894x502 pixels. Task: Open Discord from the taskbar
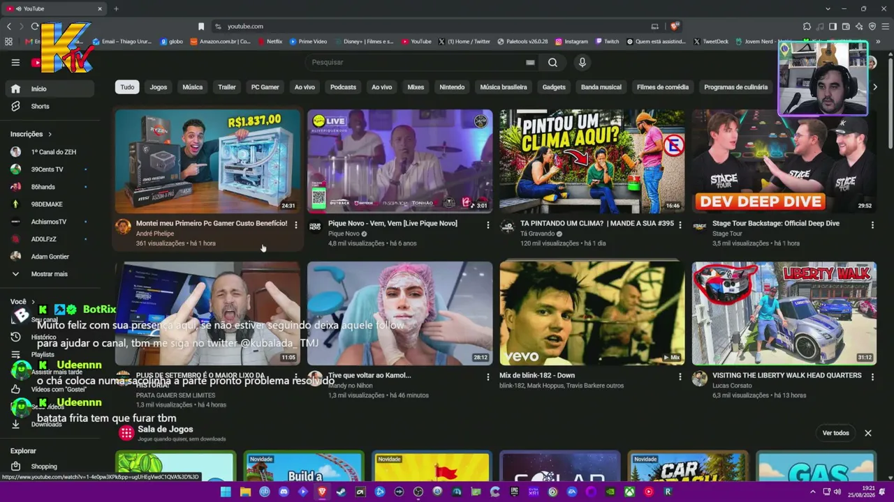(x=284, y=492)
